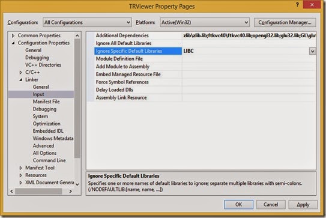Select Debugging under Configuration Properties

37,58
